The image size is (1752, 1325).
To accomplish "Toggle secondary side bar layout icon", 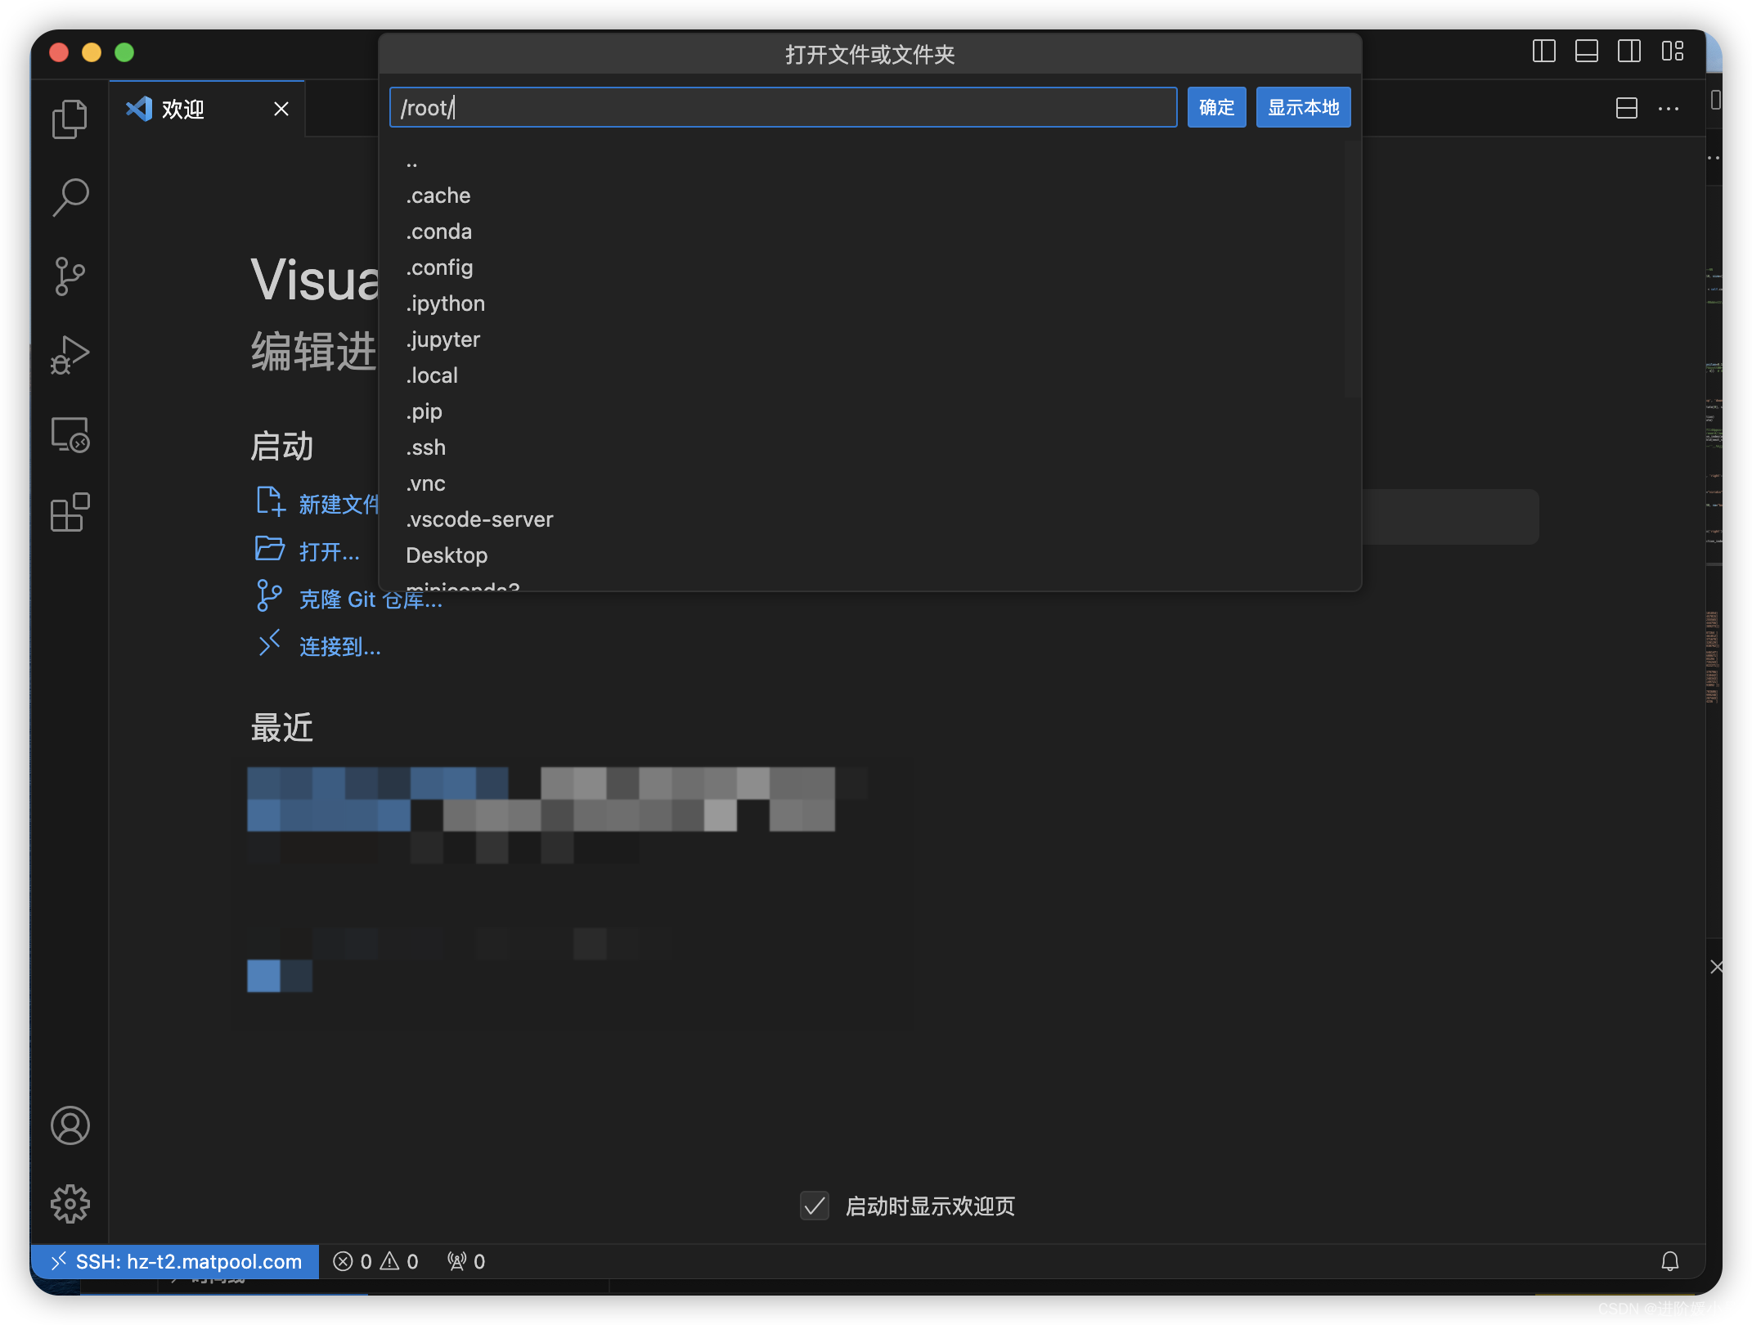I will [x=1628, y=52].
